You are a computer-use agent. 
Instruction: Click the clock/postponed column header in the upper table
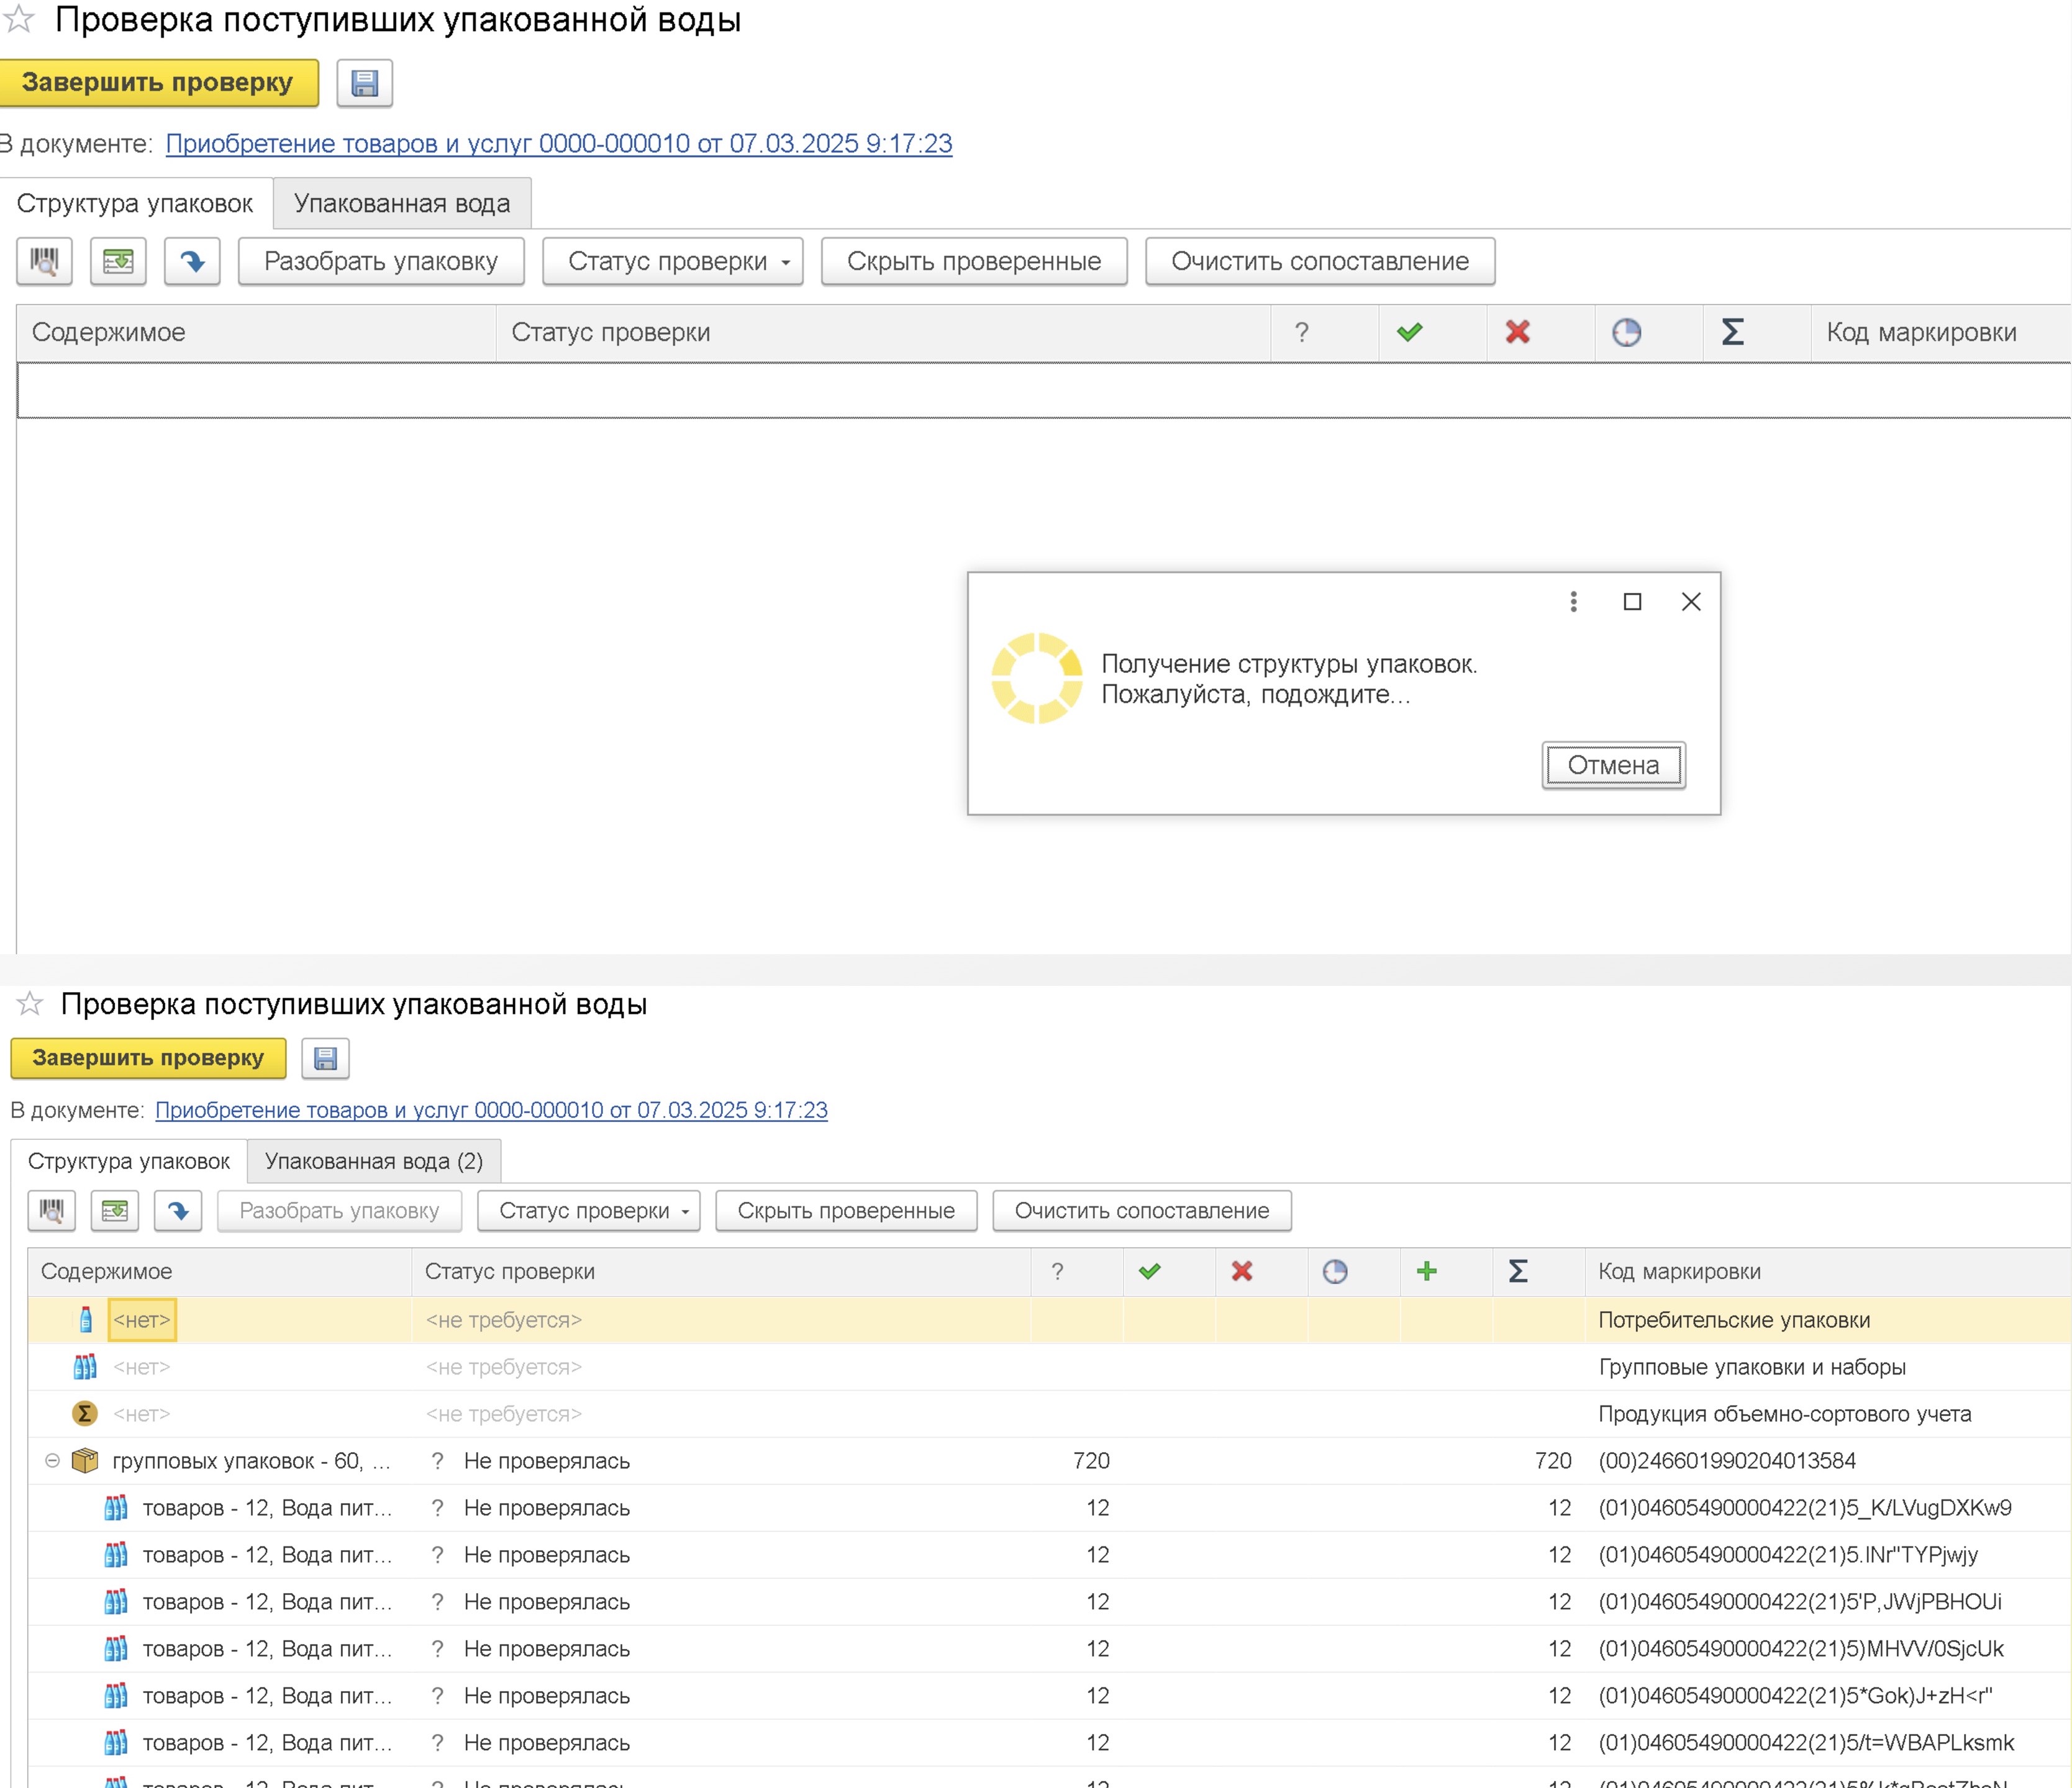point(1627,333)
